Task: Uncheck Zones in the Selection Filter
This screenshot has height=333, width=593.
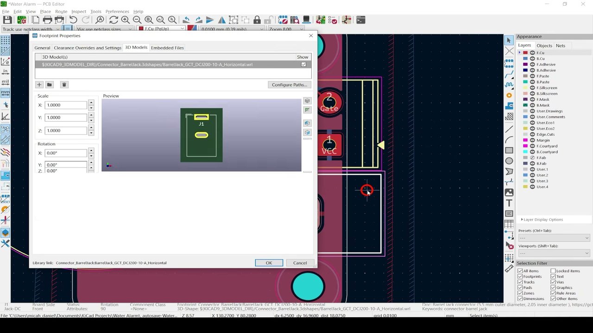Action: coord(520,293)
